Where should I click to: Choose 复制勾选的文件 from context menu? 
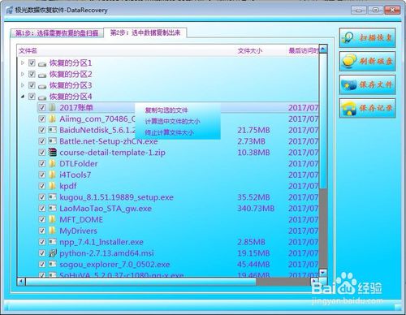[x=166, y=110]
